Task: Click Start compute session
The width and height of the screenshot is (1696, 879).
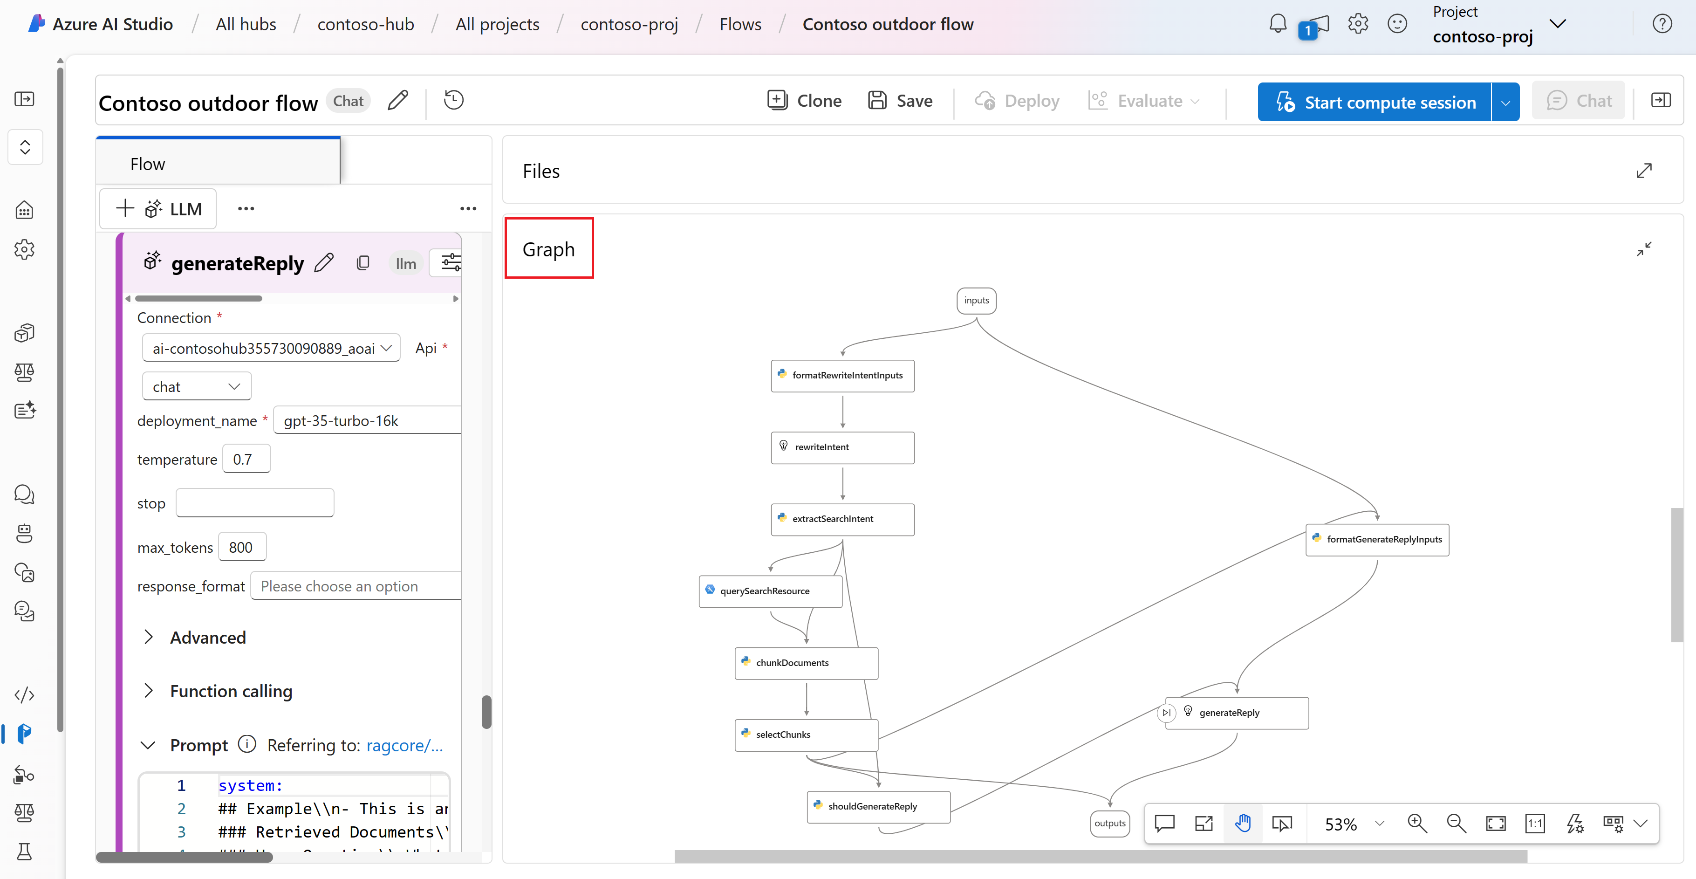Action: 1374,102
